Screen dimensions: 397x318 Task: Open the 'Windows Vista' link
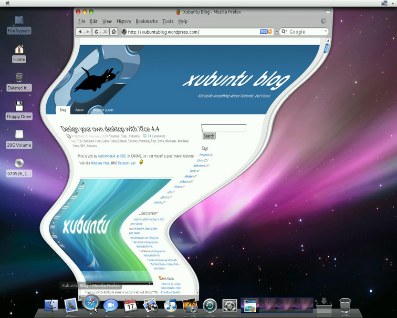click(100, 163)
